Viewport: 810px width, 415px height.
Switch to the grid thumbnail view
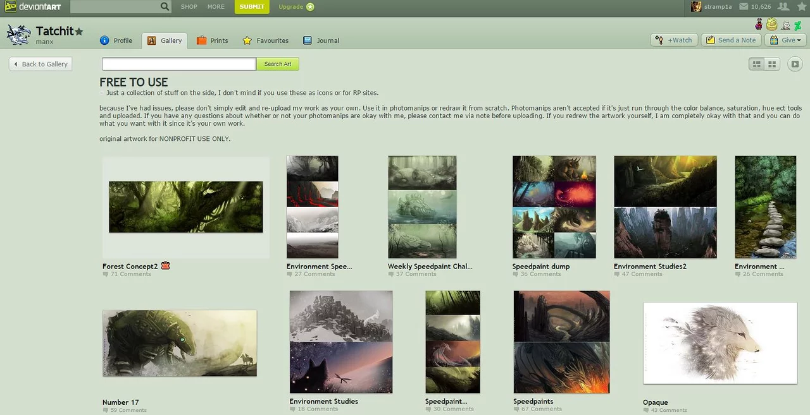tap(772, 64)
